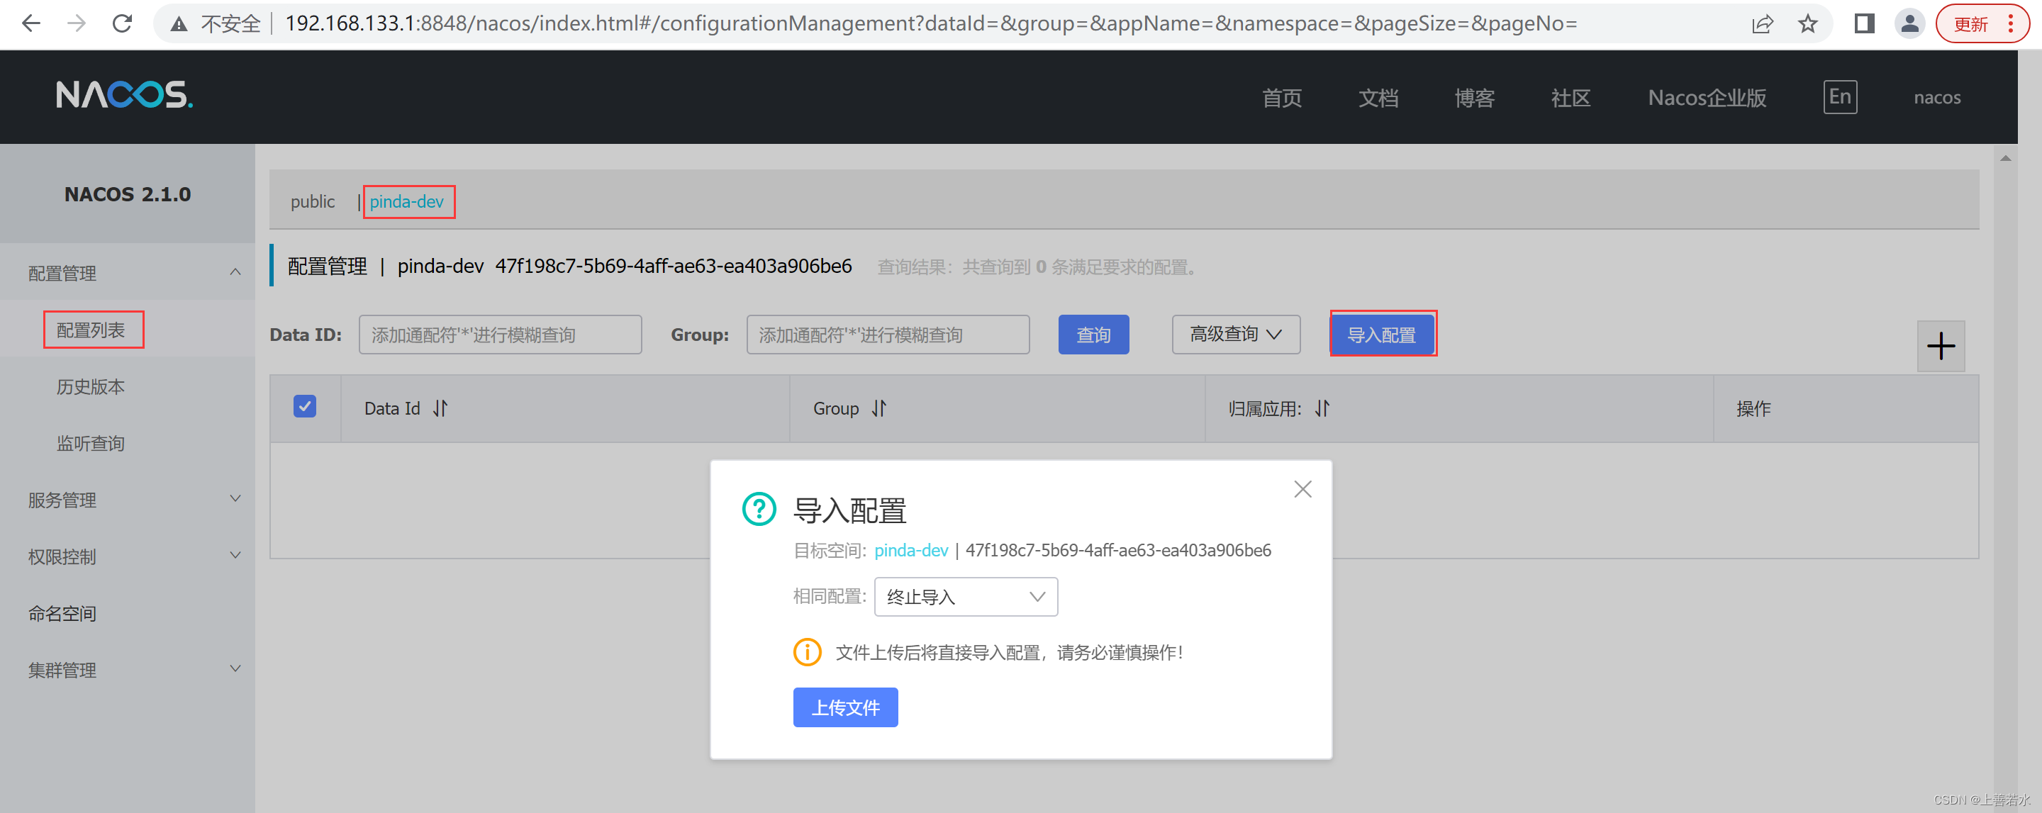Click the namespace ID text 47f198c7-5b69-4aff-ae63-ea403a906be6 in header
The width and height of the screenshot is (2042, 813).
tap(673, 267)
